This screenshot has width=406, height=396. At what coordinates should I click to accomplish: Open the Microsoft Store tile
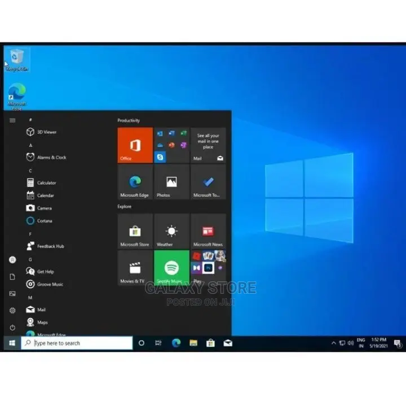click(135, 231)
